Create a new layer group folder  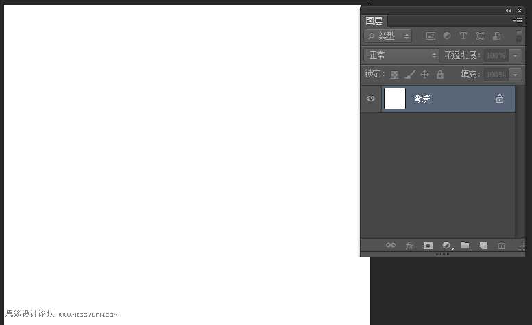pos(465,246)
